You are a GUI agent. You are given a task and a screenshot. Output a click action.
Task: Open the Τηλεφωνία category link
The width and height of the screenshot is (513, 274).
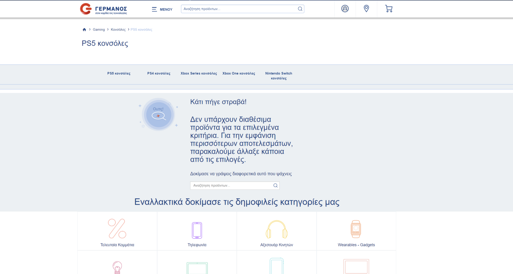[x=197, y=245]
